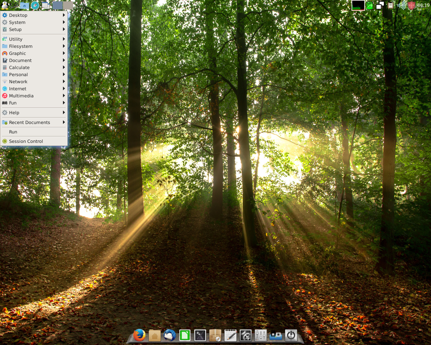
Task: Click the volume speaker tray icon
Action: tap(401, 5)
